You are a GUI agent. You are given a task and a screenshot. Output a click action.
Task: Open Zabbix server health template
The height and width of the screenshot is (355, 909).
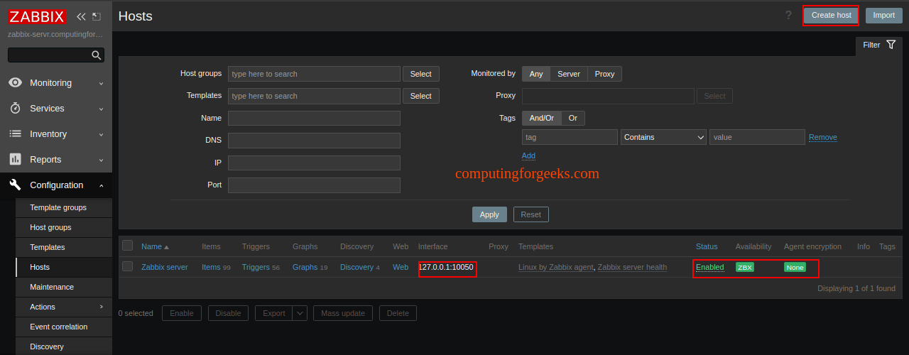tap(632, 267)
